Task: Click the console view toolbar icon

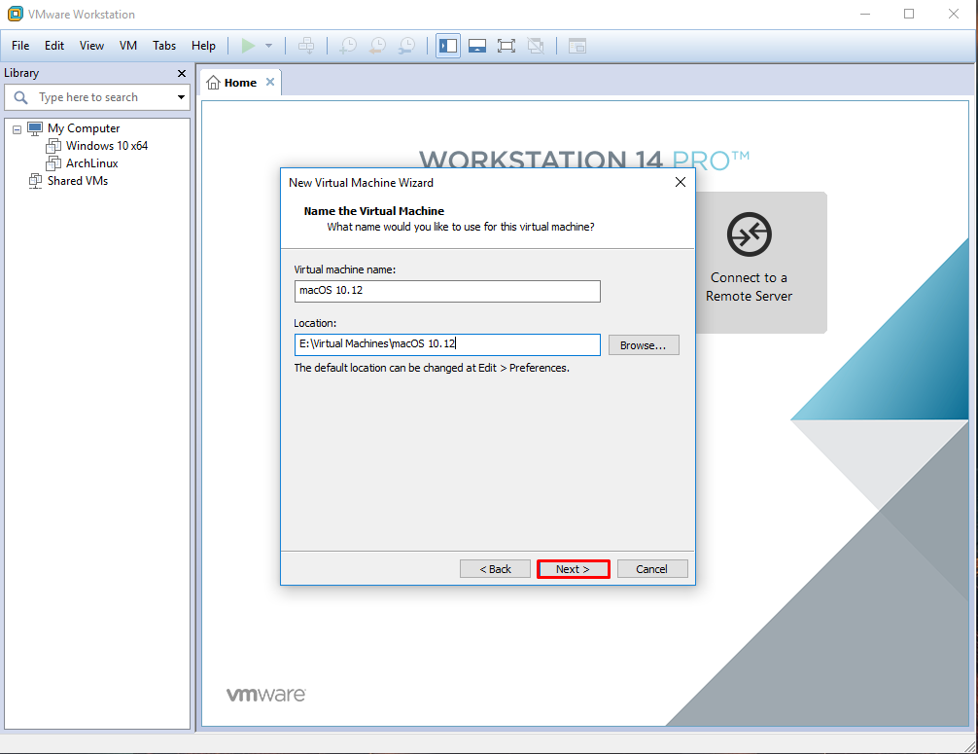Action: coord(576,46)
